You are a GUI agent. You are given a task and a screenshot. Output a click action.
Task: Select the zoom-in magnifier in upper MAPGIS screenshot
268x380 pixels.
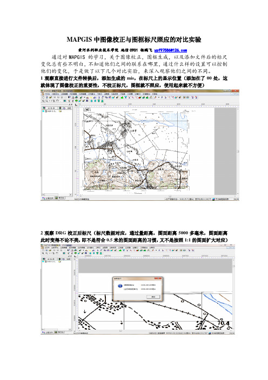[43, 101]
